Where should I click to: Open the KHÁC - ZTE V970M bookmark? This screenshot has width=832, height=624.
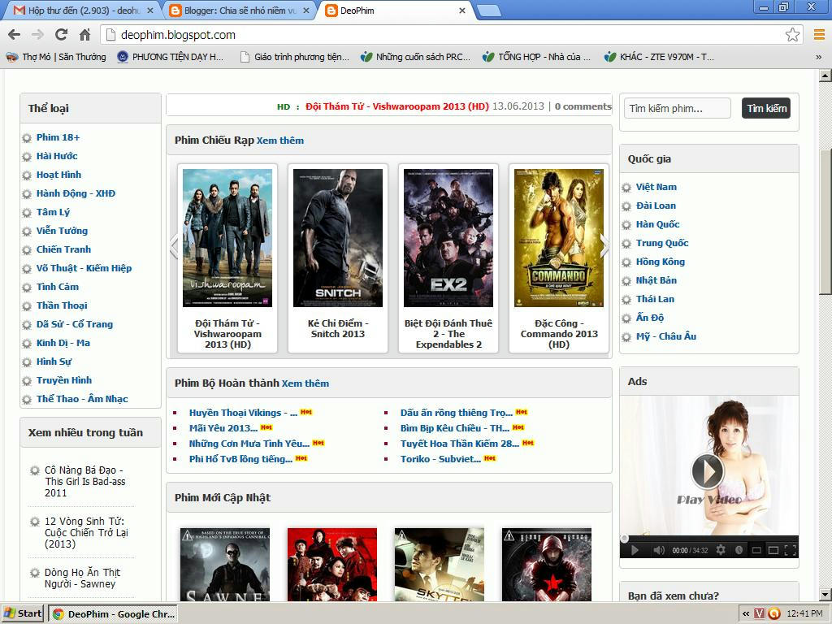coord(659,57)
